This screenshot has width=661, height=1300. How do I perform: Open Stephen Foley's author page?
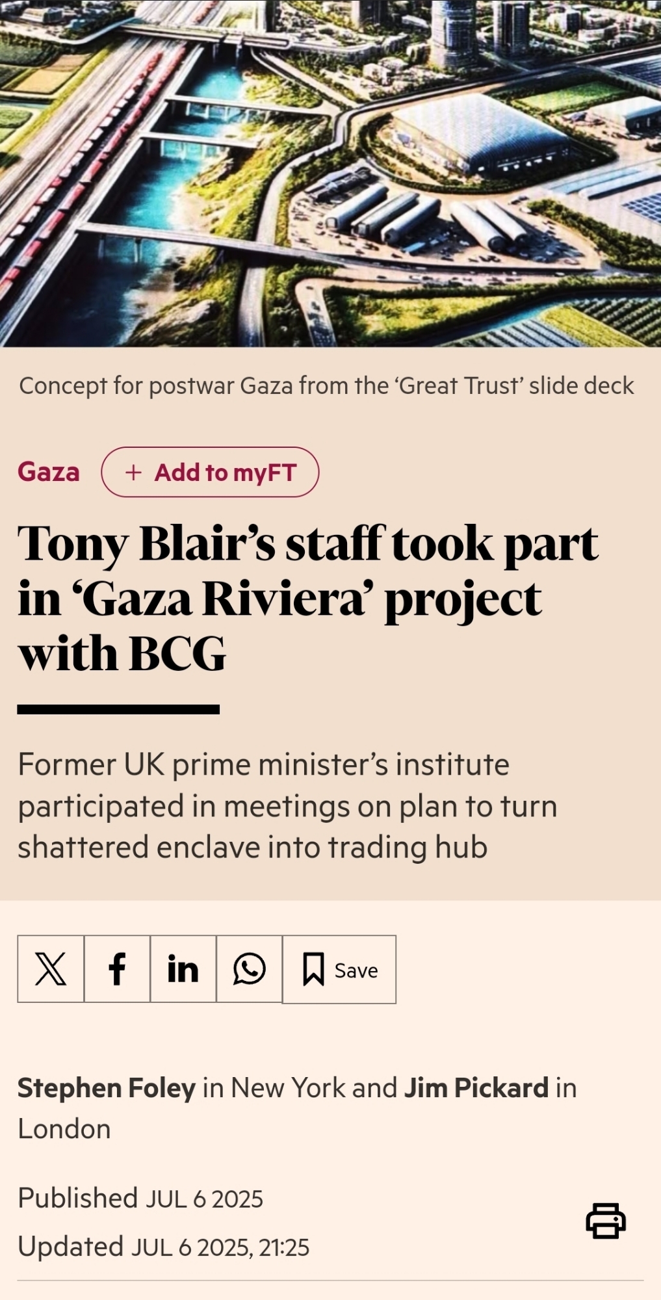[107, 1088]
